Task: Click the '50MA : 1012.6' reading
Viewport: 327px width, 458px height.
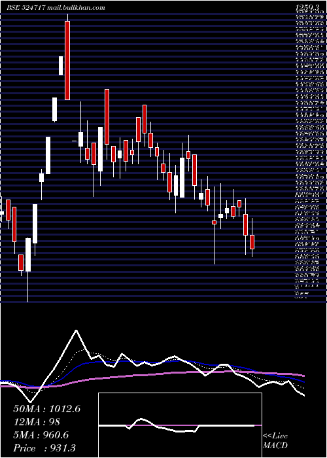Action: click(x=46, y=409)
